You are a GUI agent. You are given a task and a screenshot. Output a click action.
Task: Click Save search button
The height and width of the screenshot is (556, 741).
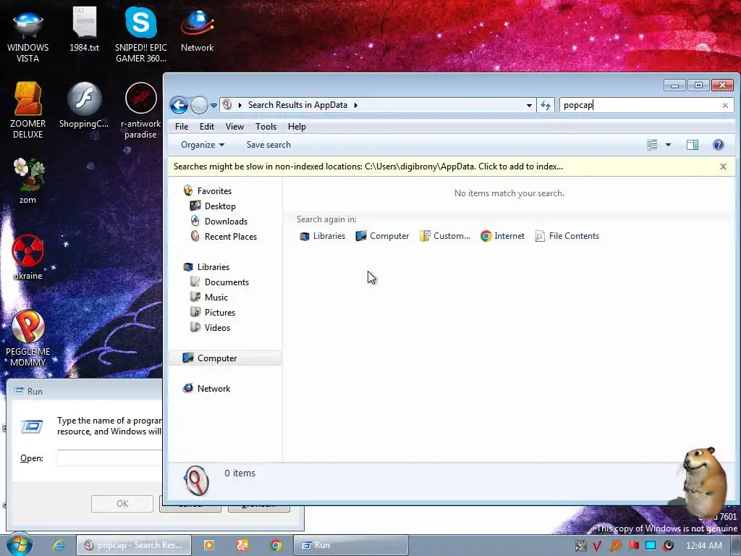click(268, 145)
